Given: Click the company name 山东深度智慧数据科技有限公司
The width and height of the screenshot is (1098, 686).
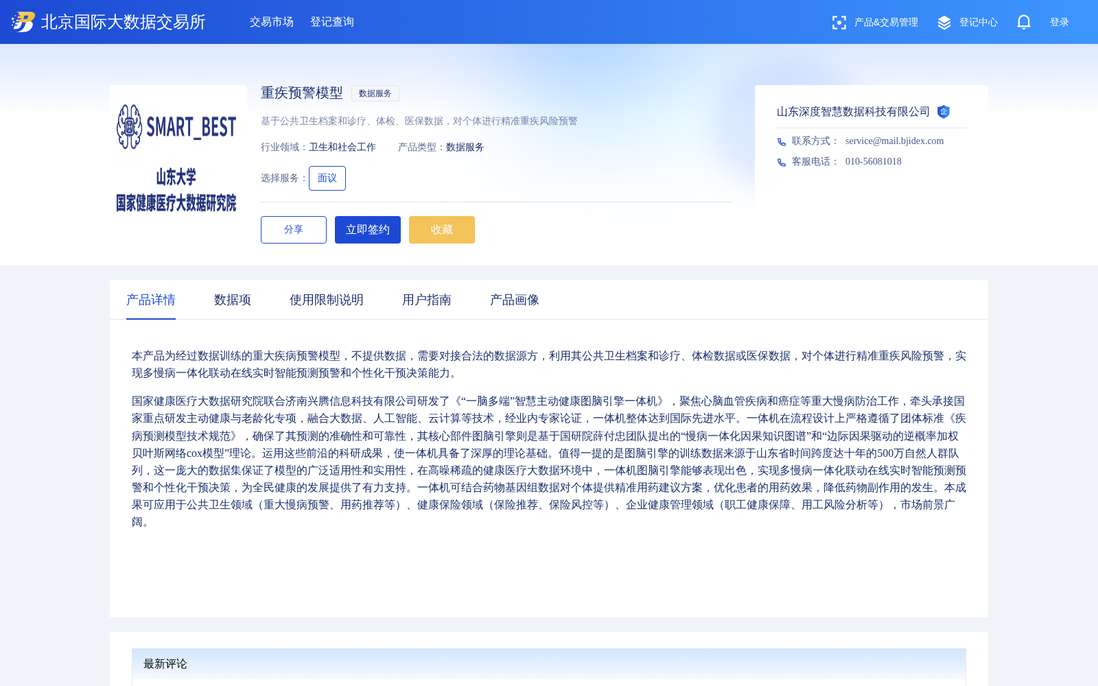Looking at the screenshot, I should tap(853, 112).
